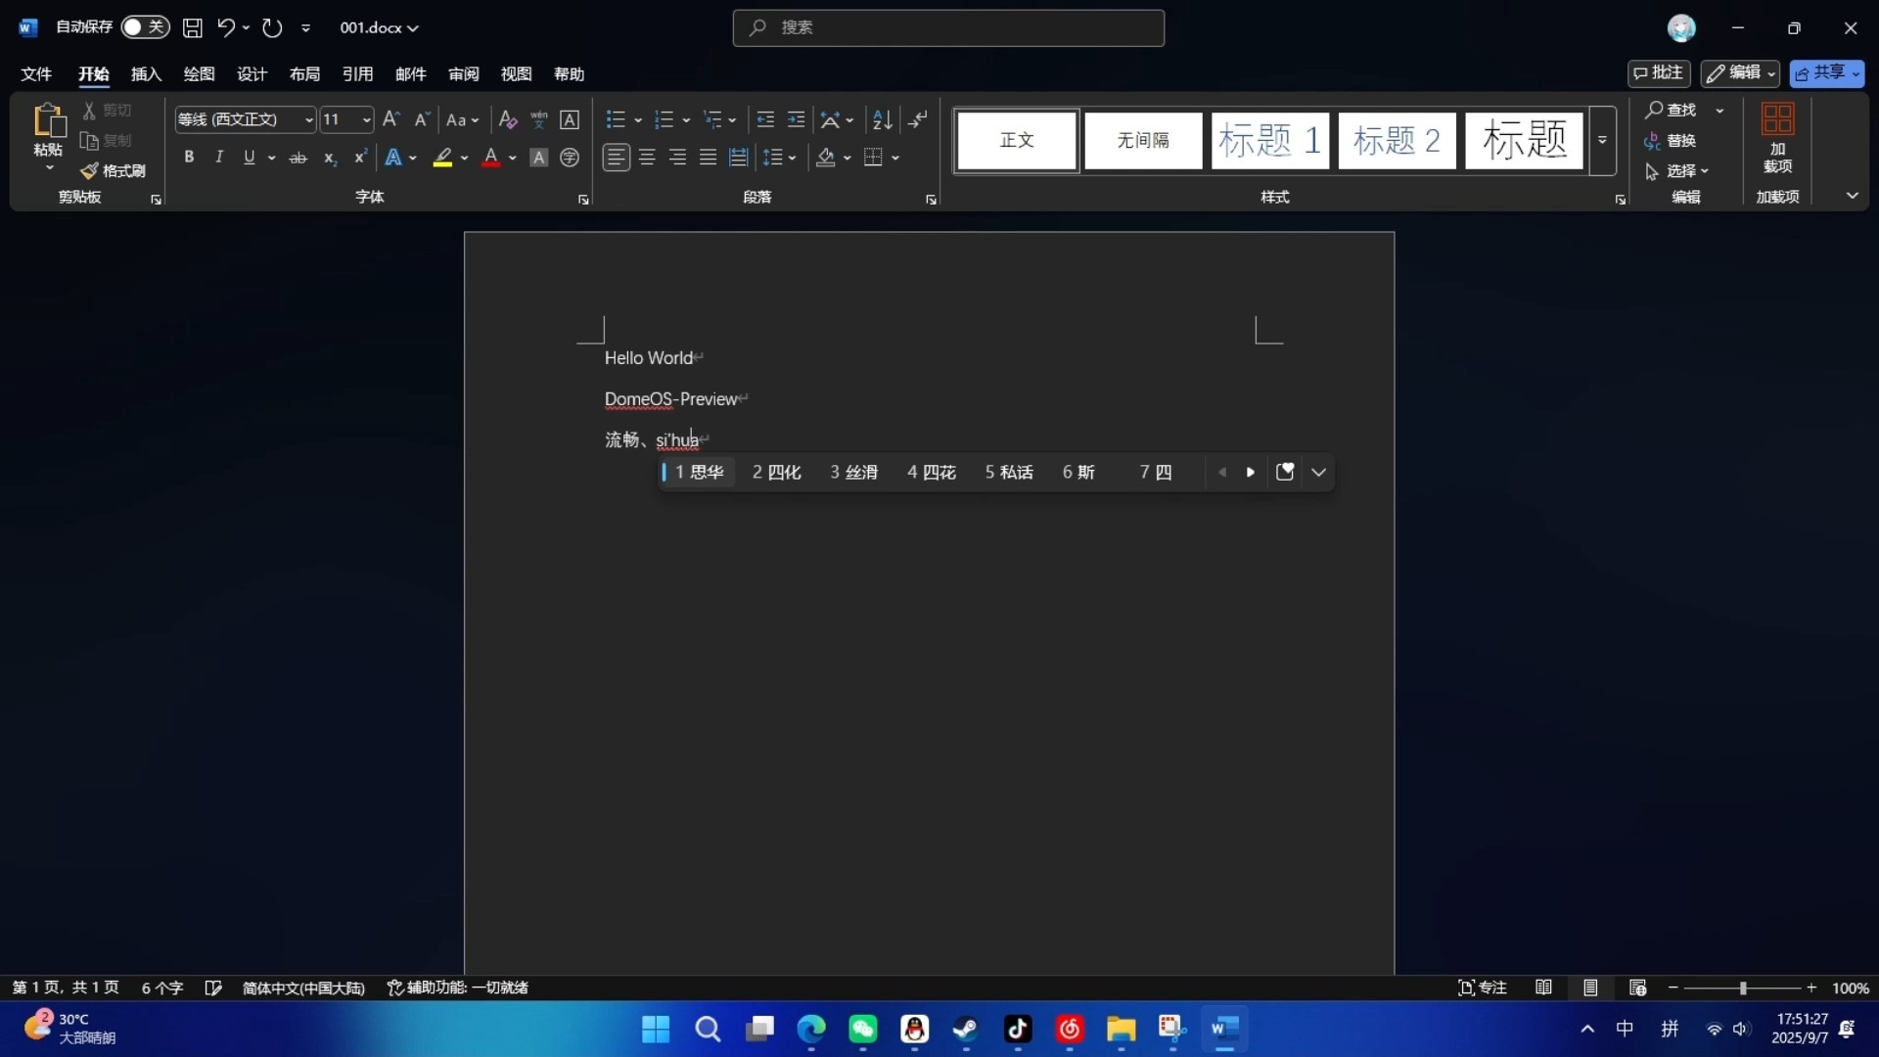Open numbered list style dropdown arrow
Viewport: 1879px width, 1057px height.
coord(686,120)
